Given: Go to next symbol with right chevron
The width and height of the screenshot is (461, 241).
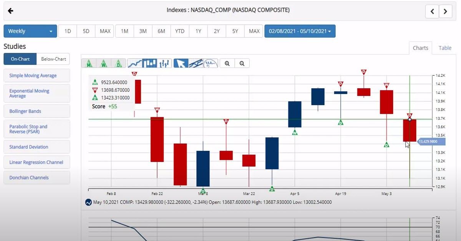Looking at the screenshot, I should (x=445, y=12).
